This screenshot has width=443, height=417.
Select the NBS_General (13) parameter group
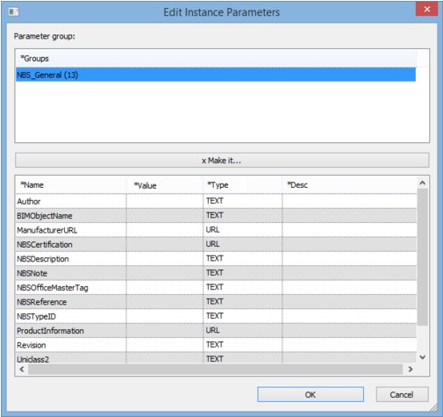tap(216, 75)
